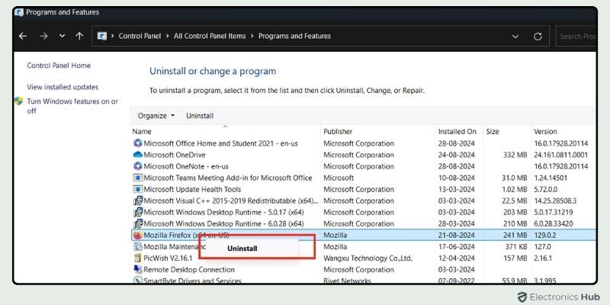
Task: Click Programs and Features breadcrumb
Action: pyautogui.click(x=294, y=36)
